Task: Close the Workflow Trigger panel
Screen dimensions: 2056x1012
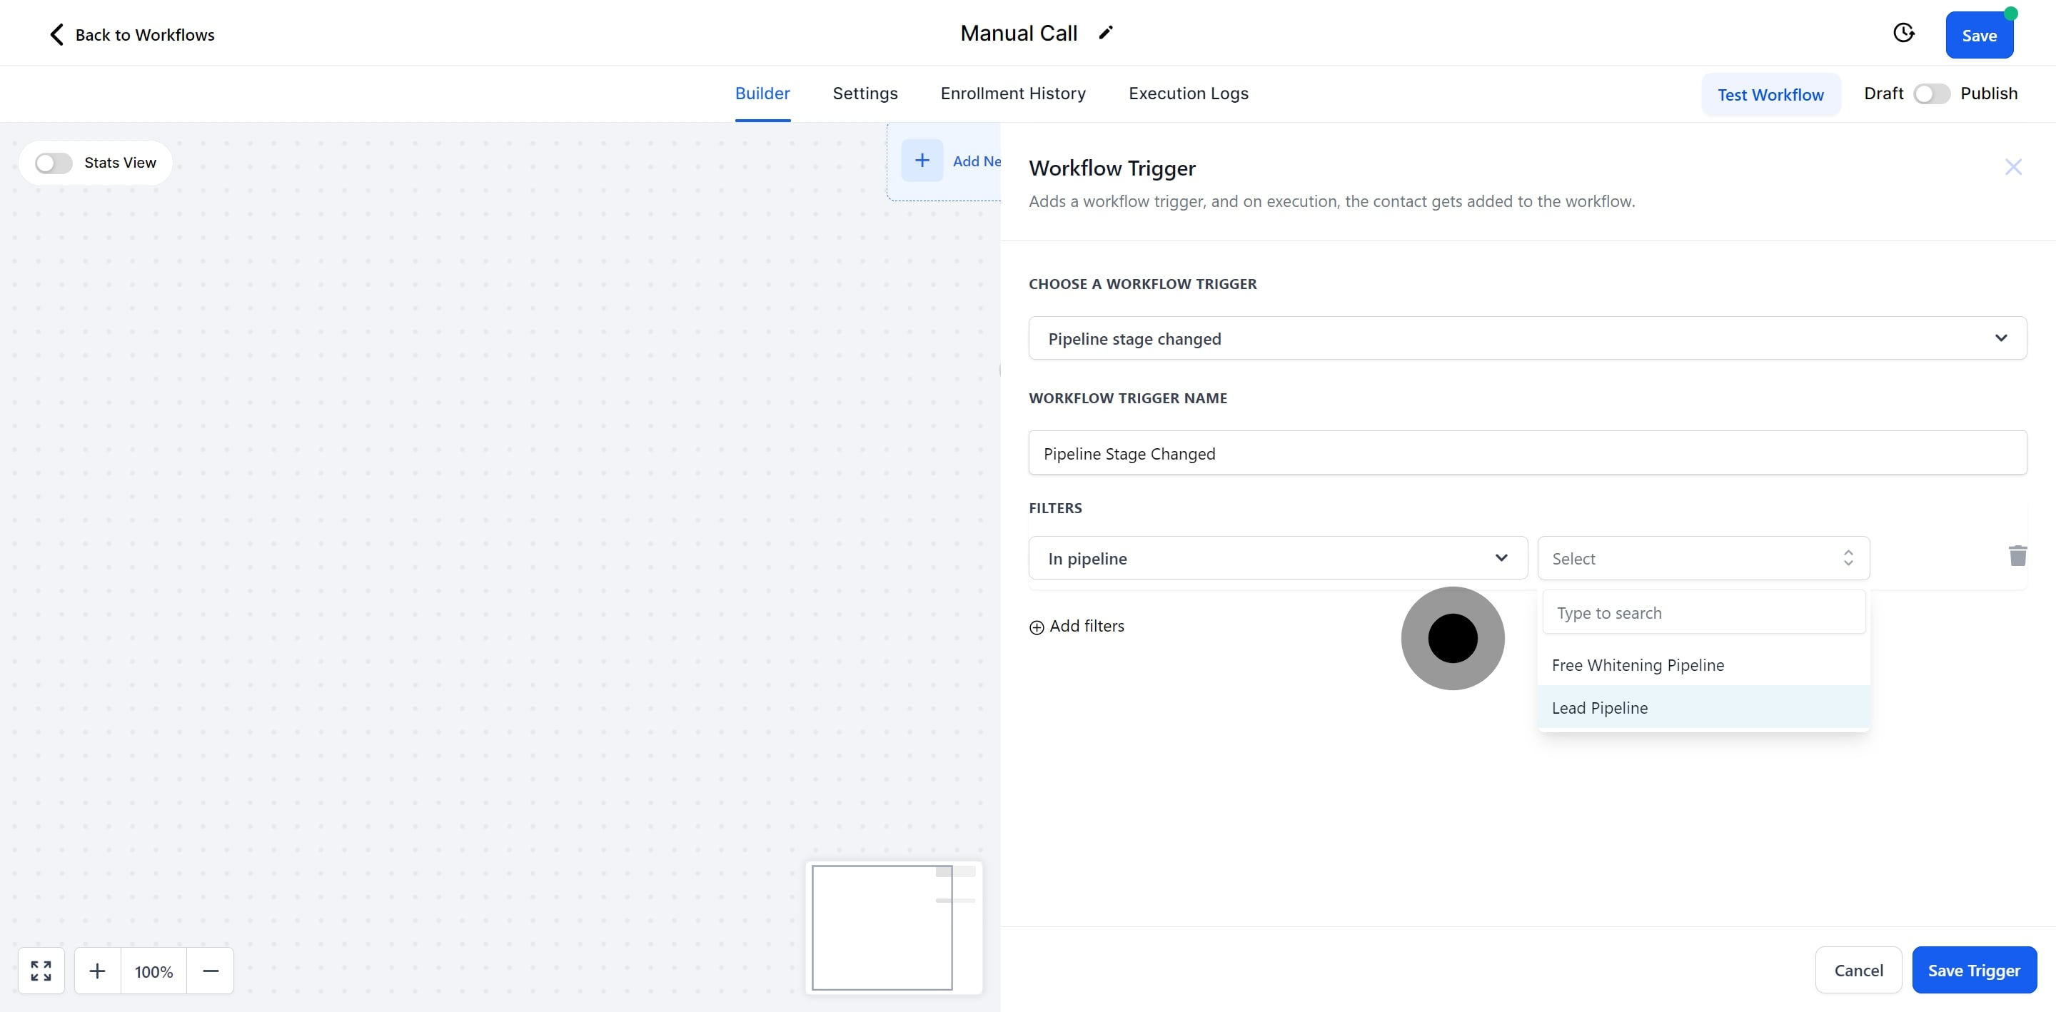Action: [2013, 167]
